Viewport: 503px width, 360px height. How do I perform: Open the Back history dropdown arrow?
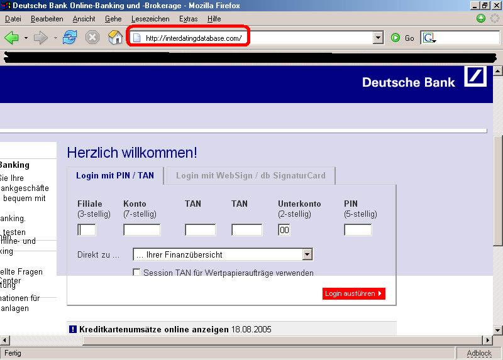26,38
